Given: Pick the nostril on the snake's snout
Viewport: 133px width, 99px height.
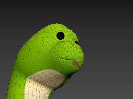Looking at the screenshot, I should tap(73, 45).
